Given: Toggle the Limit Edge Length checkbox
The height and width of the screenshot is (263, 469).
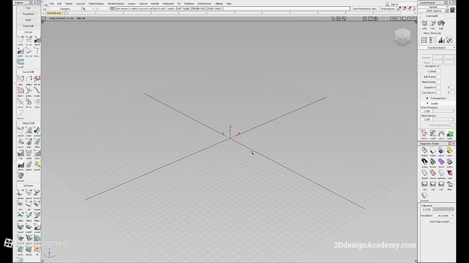Looking at the screenshot, I should 452,221.
